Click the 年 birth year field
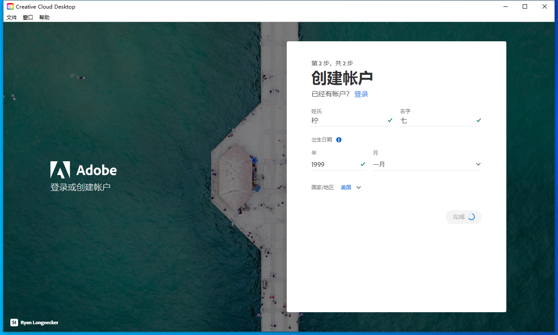 pos(339,164)
